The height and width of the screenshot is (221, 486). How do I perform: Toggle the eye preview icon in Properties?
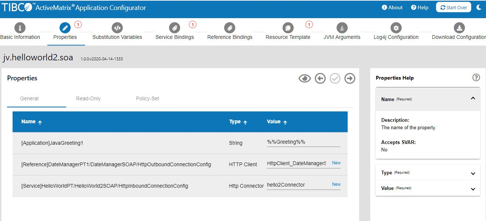pos(304,78)
